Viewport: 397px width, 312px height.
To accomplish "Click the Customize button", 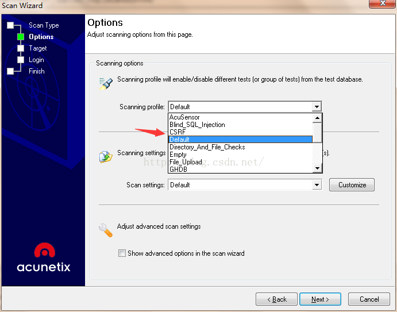I will pos(352,185).
